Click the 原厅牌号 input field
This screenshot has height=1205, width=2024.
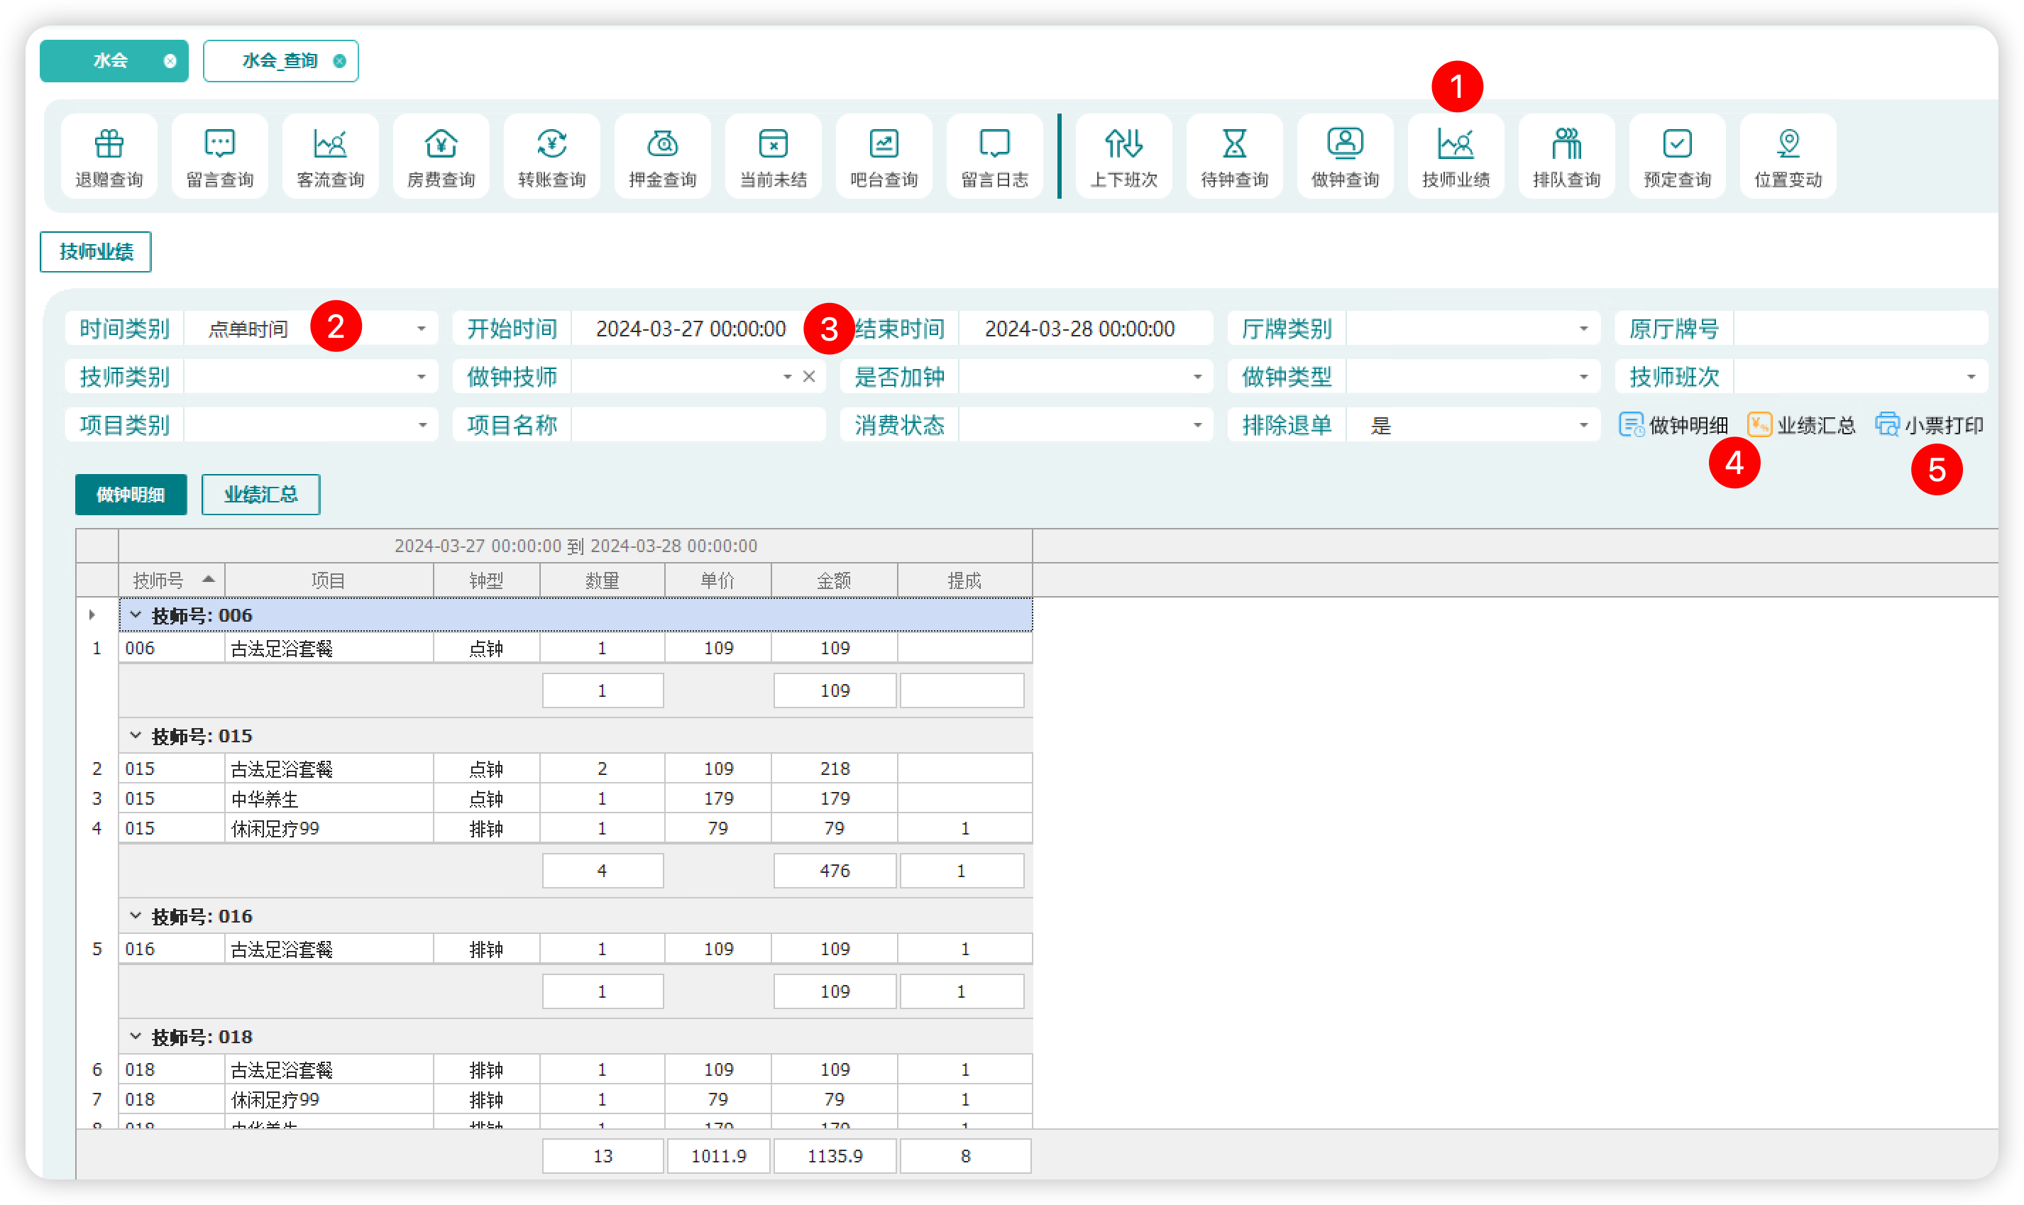1860,329
